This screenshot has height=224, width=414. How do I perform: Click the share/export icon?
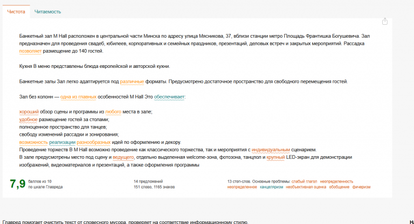(385, 22)
